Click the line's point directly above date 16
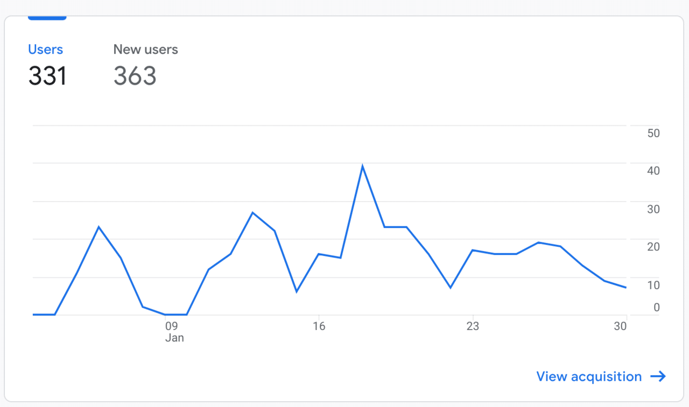The width and height of the screenshot is (689, 407). (x=319, y=254)
